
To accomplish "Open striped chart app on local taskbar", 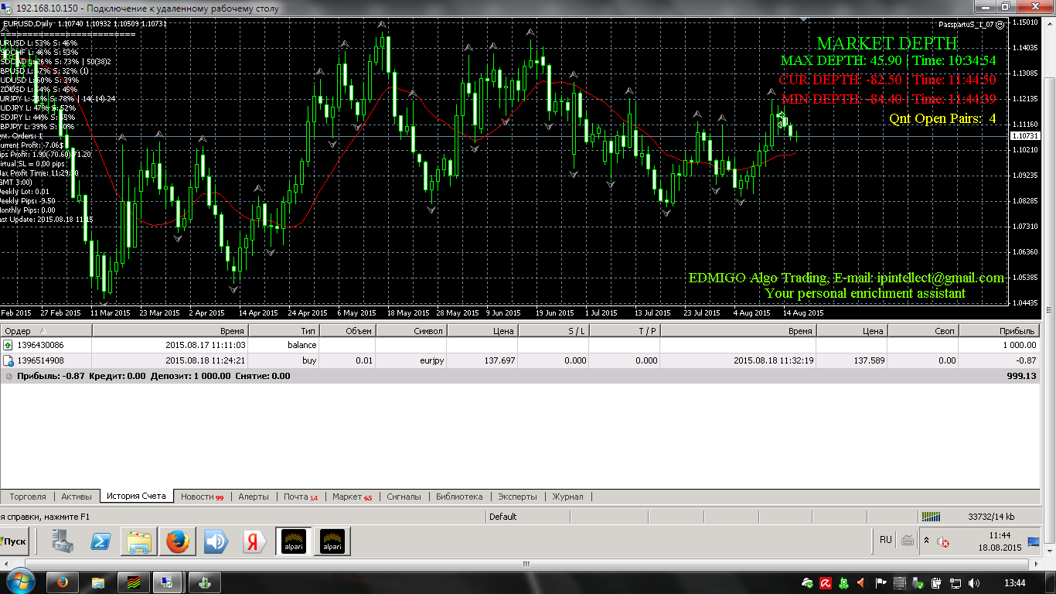I will coord(134,582).
